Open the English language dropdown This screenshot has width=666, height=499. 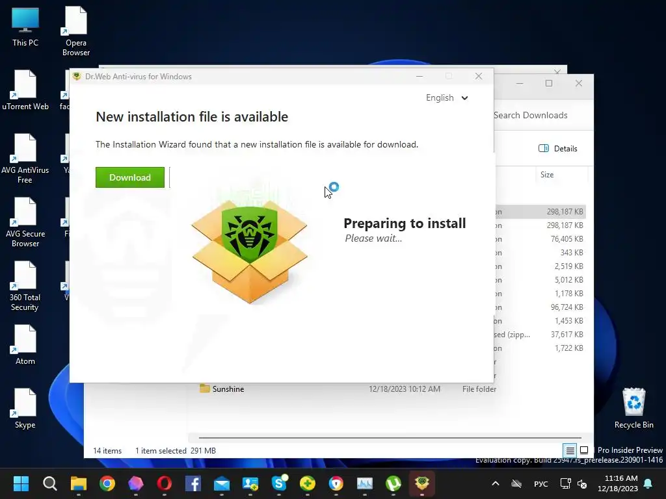pyautogui.click(x=447, y=98)
